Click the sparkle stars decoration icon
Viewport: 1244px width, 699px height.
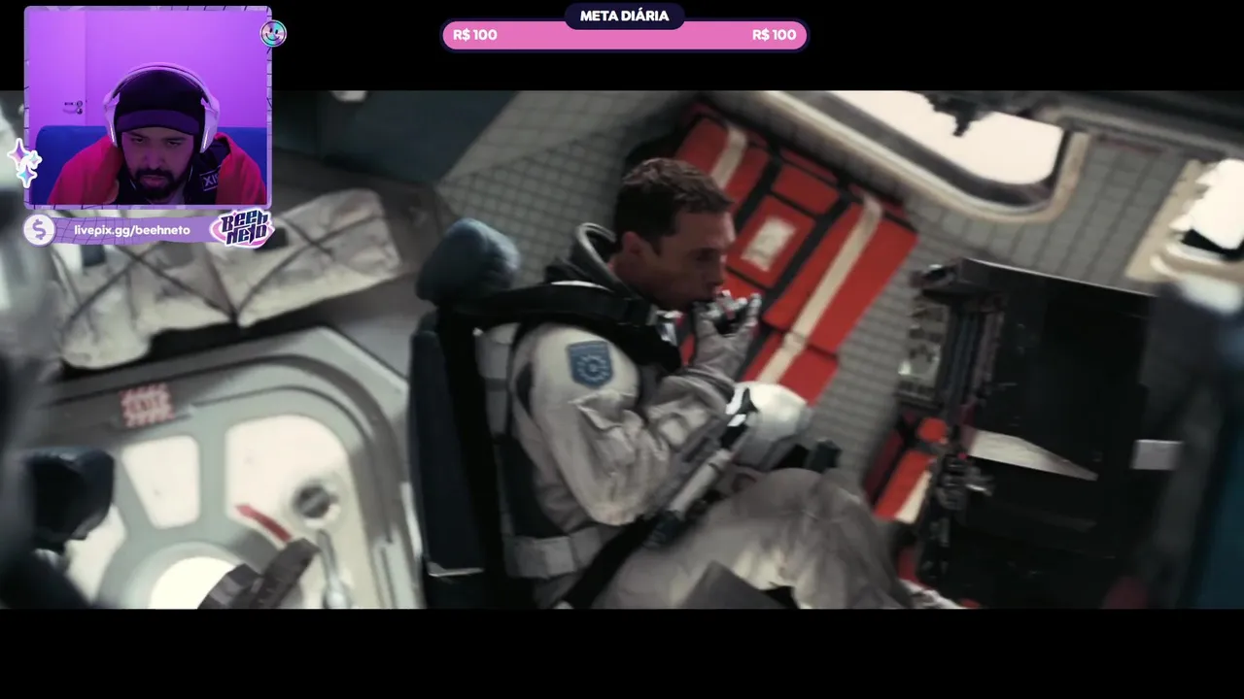[x=23, y=162]
